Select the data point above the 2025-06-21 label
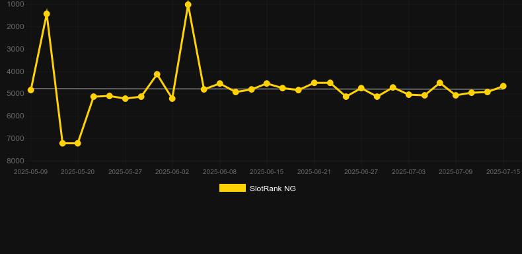The image size is (522, 254). (x=315, y=83)
